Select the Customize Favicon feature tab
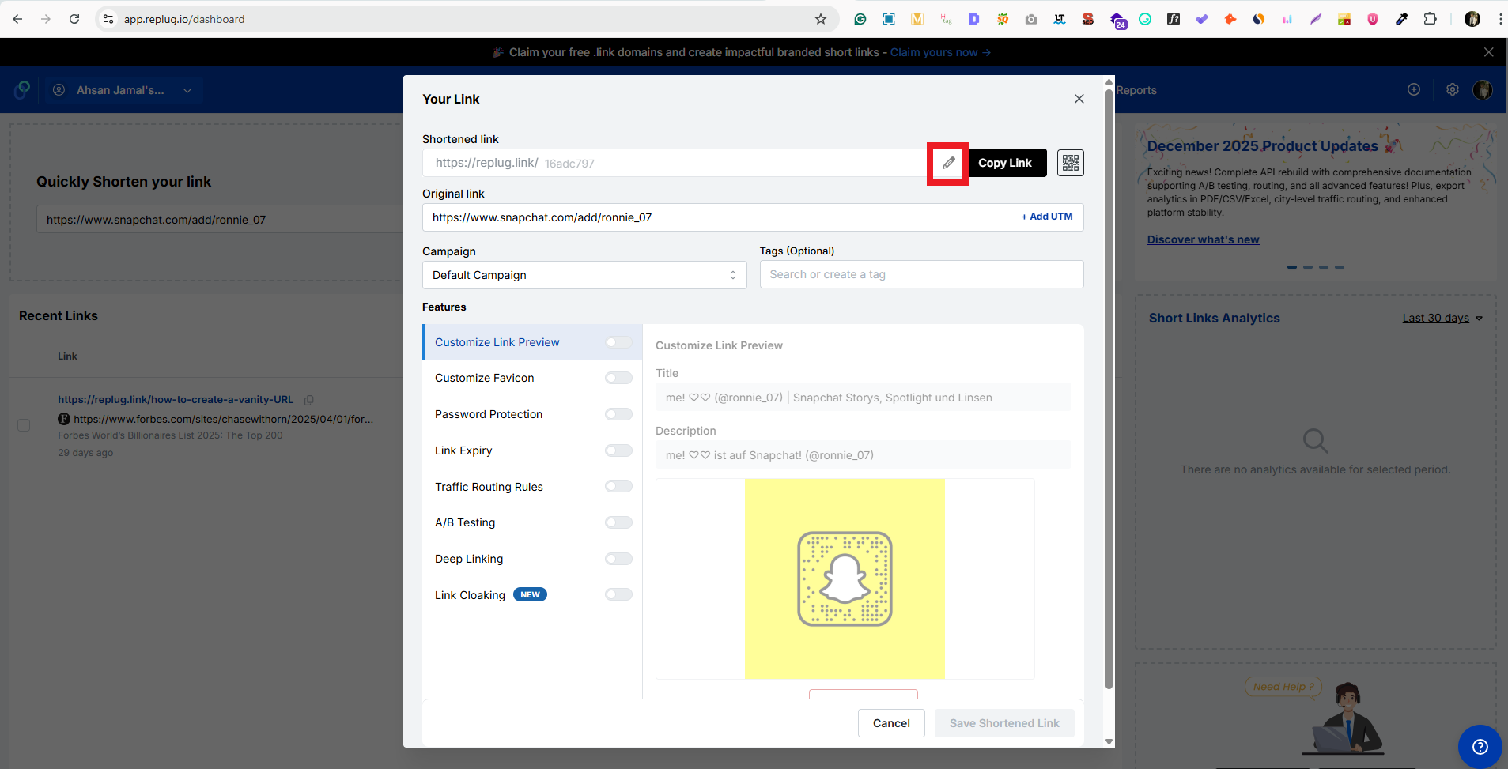 point(484,377)
